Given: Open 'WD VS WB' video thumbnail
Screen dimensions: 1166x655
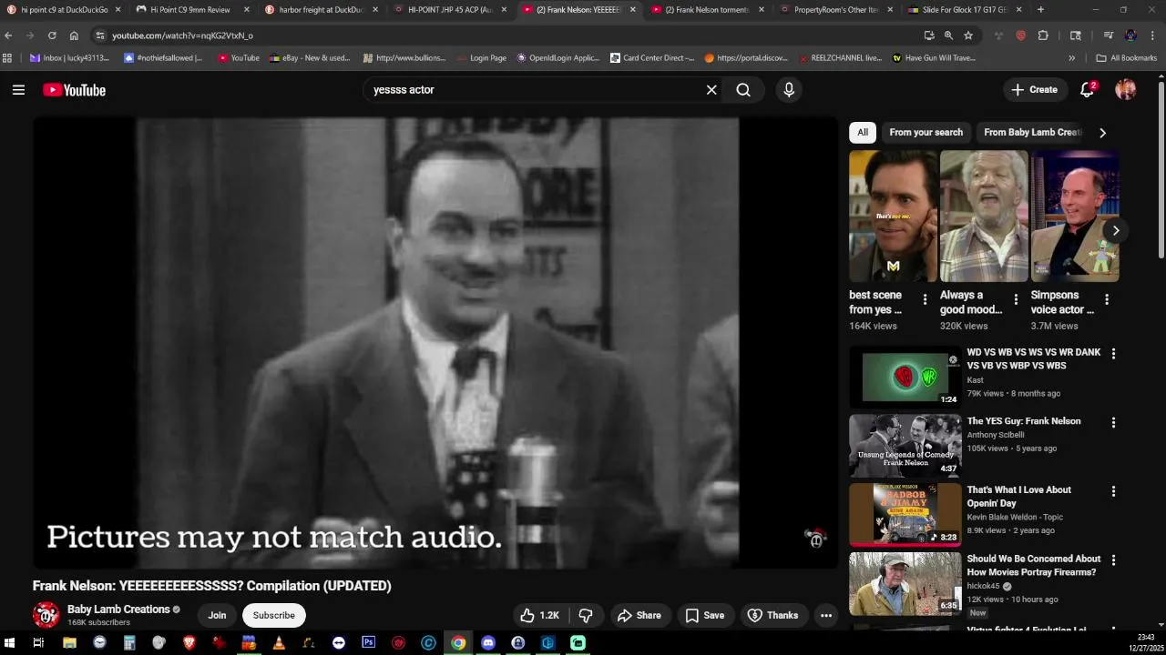Looking at the screenshot, I should click(905, 377).
